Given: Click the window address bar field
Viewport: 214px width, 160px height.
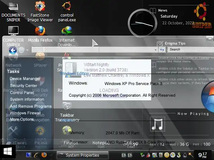Looking at the screenshot, I should pos(94,50).
